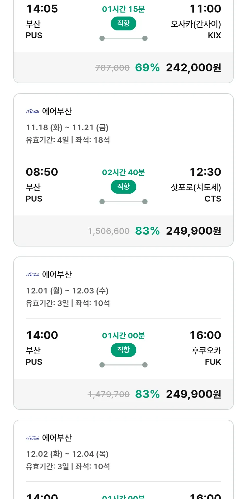Select the 242,000원 price for the Osaka flight
Image resolution: width=247 pixels, height=499 pixels.
193,68
